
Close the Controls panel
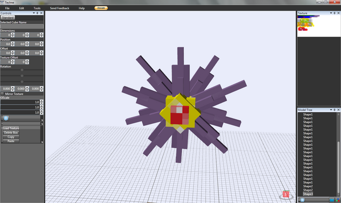[42, 13]
